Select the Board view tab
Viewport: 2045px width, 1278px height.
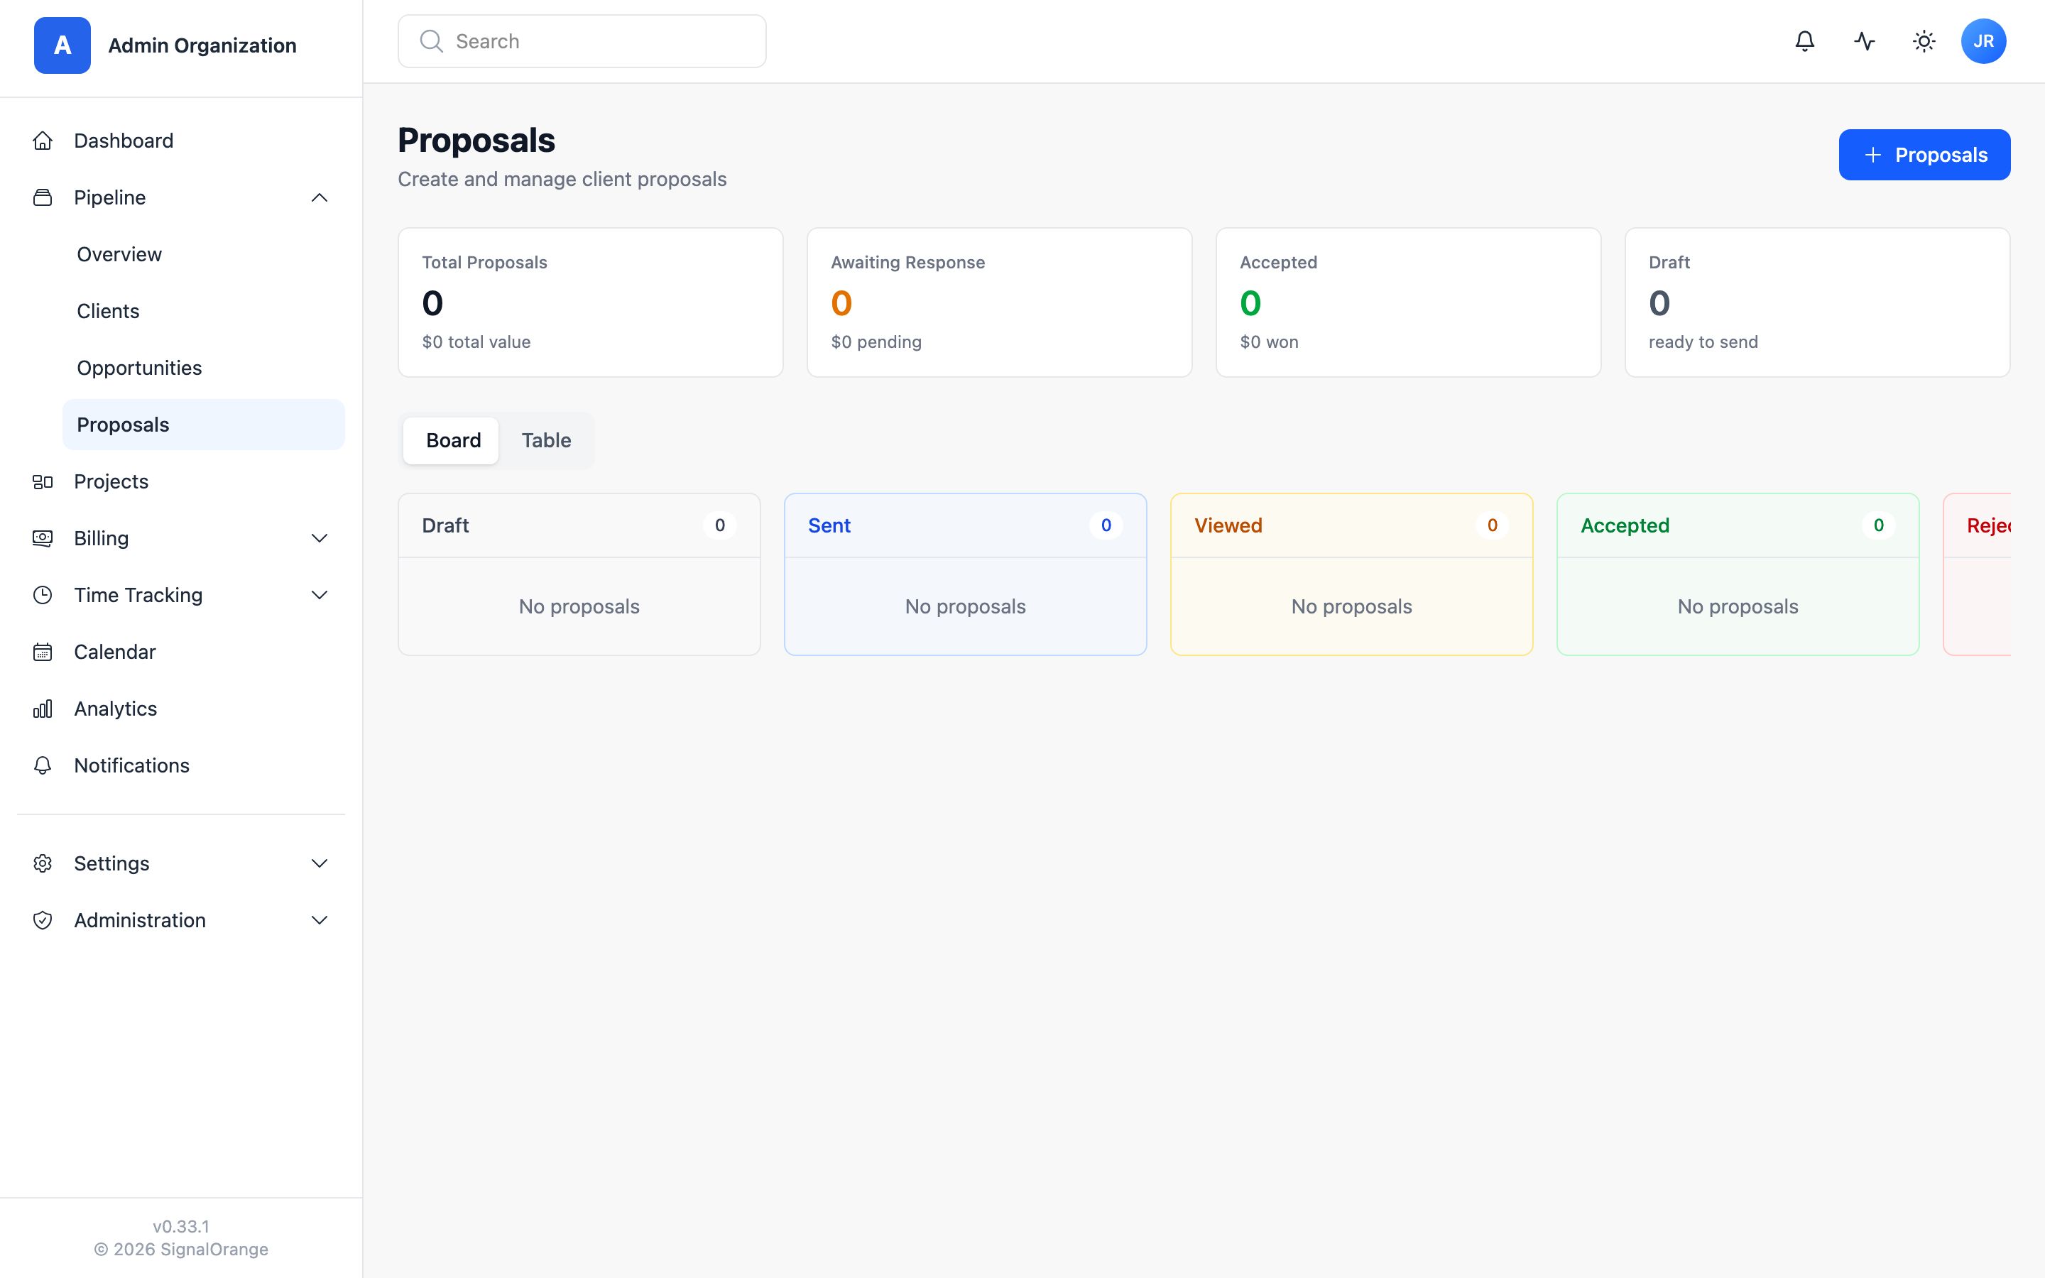453,440
